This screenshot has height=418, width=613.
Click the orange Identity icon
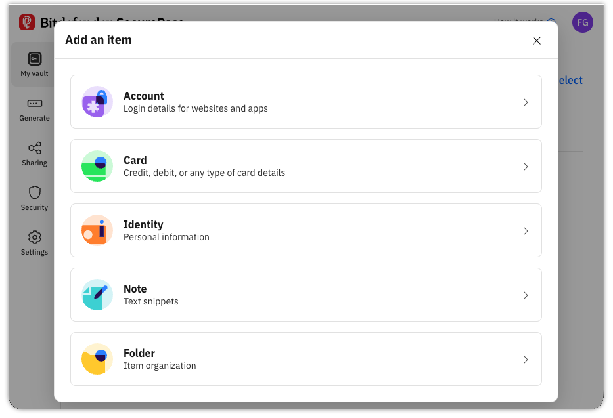97,231
